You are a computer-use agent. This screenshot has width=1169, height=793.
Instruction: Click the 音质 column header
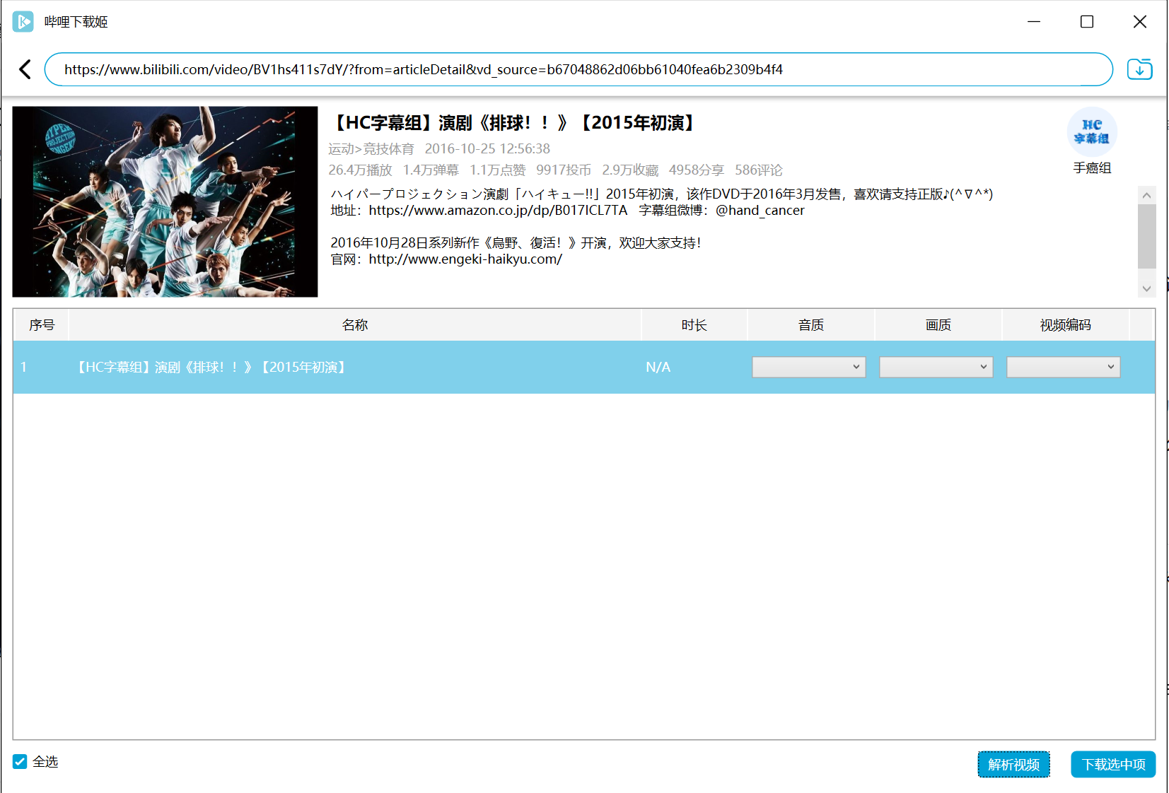click(x=811, y=325)
